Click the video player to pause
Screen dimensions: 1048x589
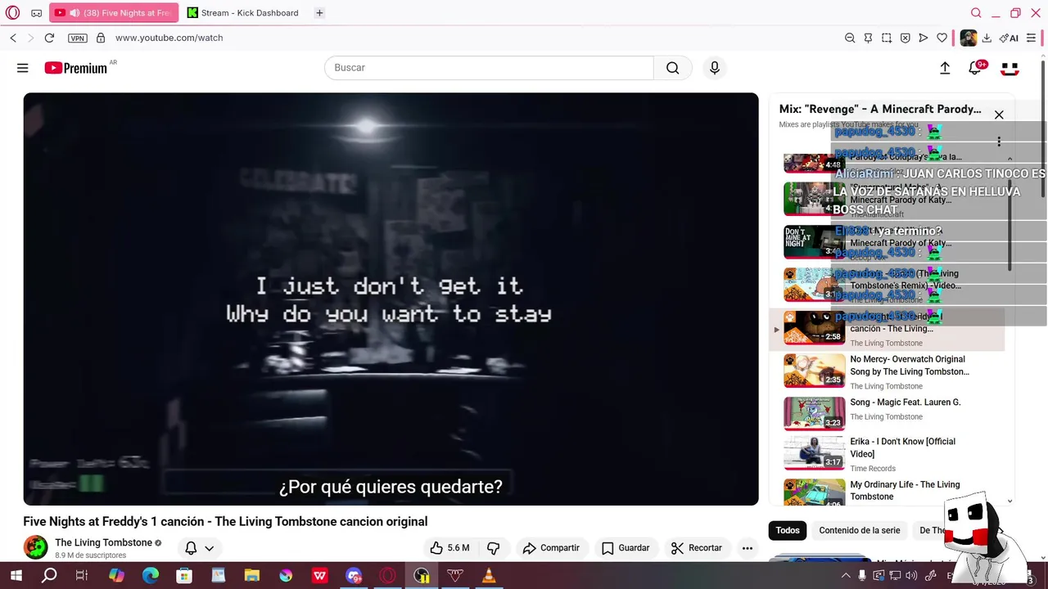click(391, 299)
